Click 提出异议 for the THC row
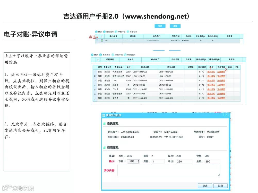The height and width of the screenshot is (193, 258). (x=211, y=81)
